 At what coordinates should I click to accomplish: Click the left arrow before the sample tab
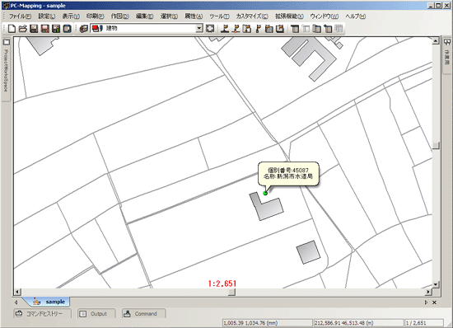click(16, 302)
